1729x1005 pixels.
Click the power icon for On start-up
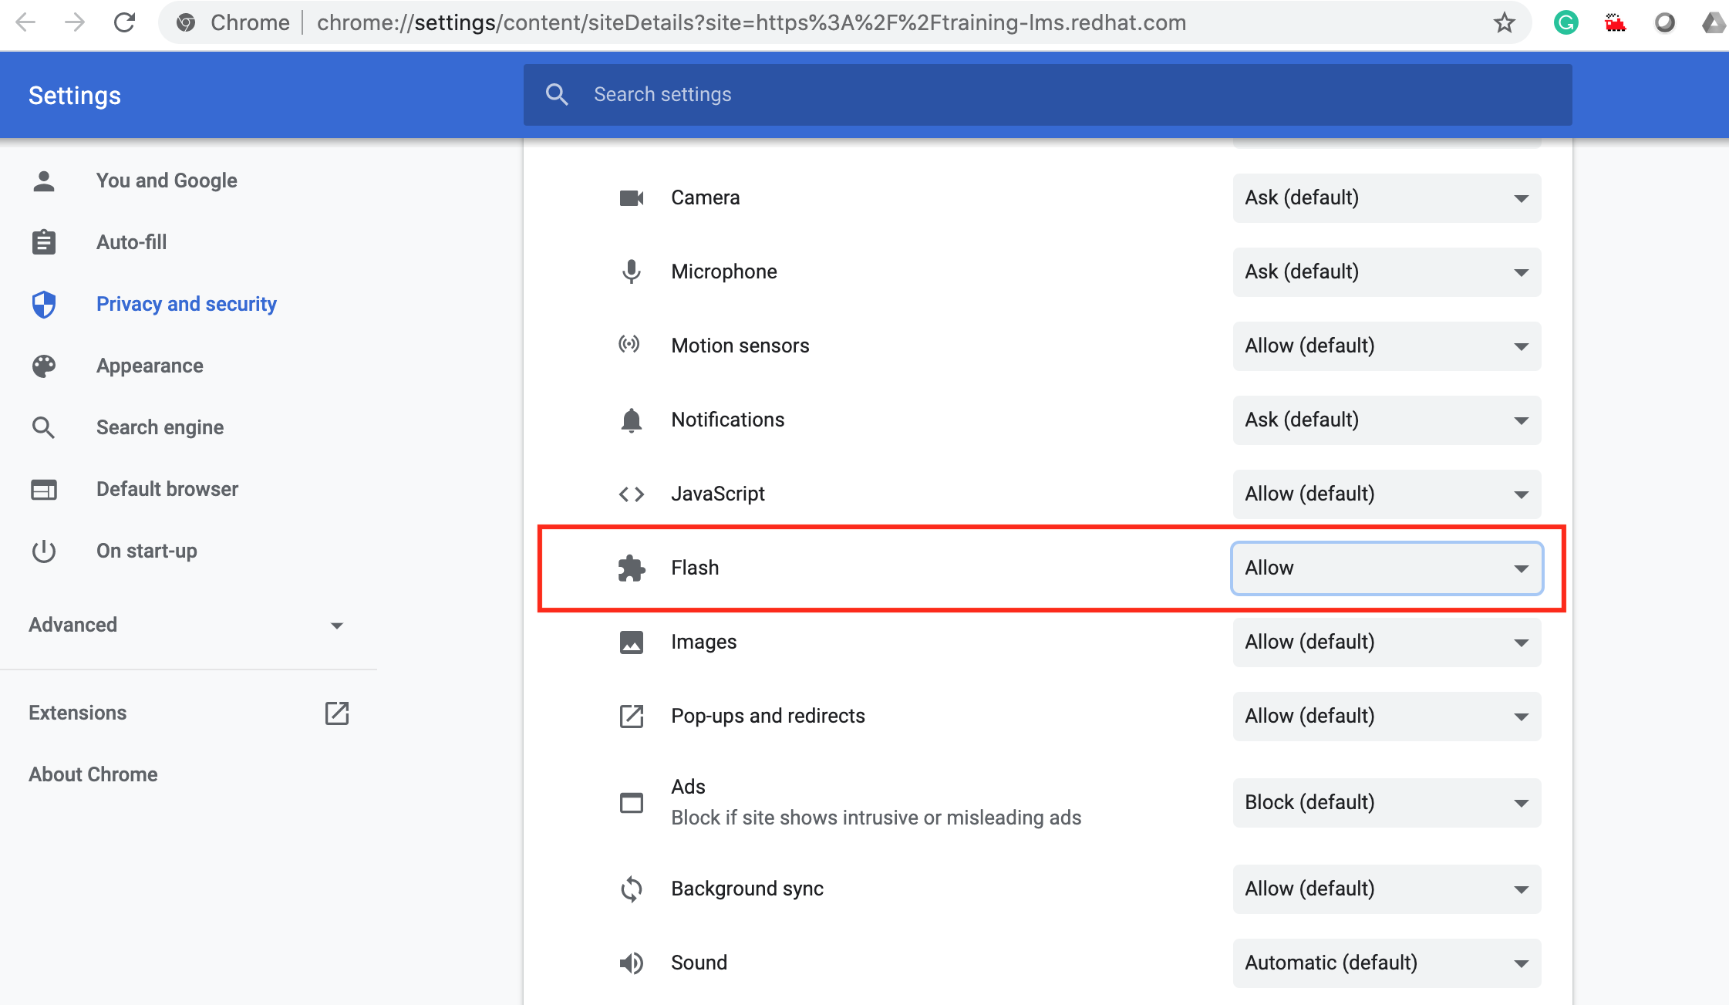(44, 551)
